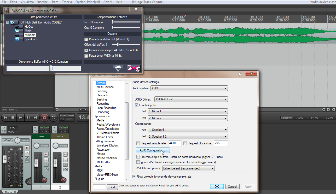This screenshot has width=336, height=194.
Task: Enable the HpOut device in ASIO4ALL
Action: tap(19, 27)
